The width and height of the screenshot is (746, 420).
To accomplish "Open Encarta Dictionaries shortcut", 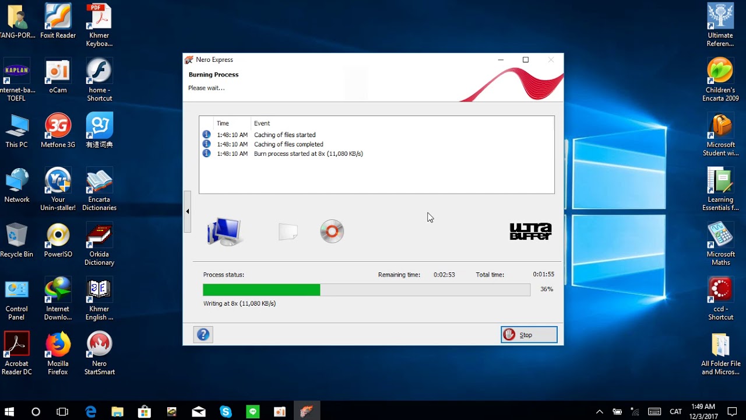I will tap(99, 190).
